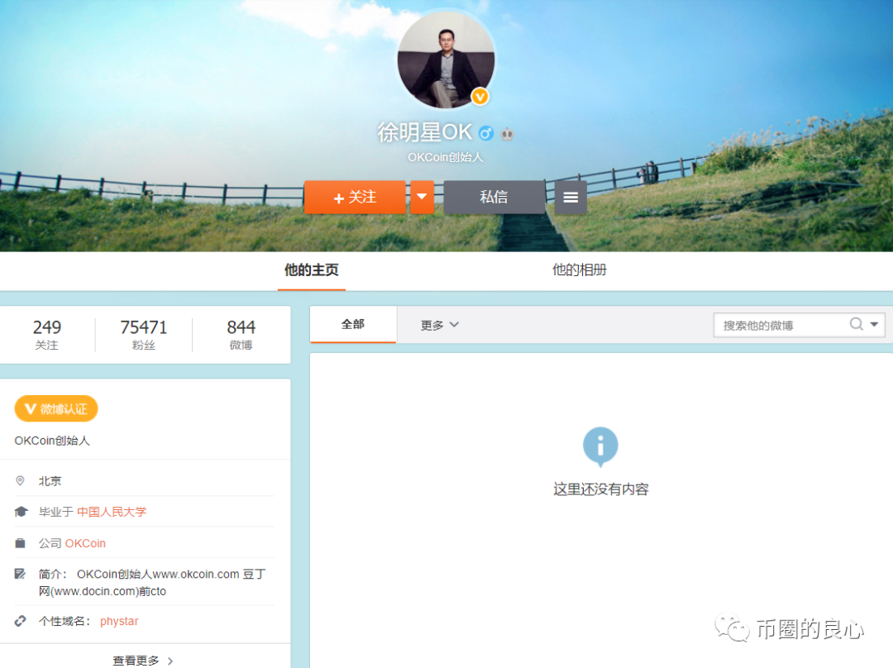
Task: Expand the search box dropdown arrow
Action: [874, 325]
